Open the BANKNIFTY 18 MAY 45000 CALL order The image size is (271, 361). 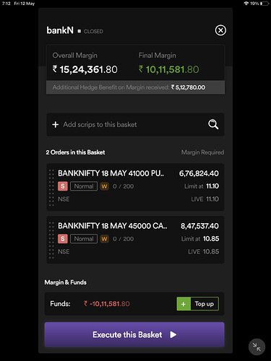135,240
